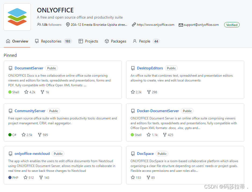252x192 pixels.
Task: Click DocSpace star icon, 153
Action: pyautogui.click(x=133, y=177)
